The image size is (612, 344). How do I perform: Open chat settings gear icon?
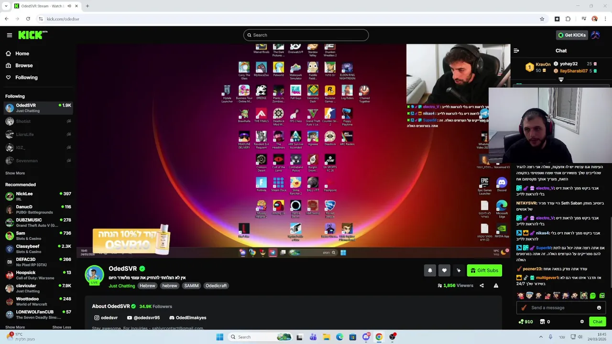(x=582, y=322)
